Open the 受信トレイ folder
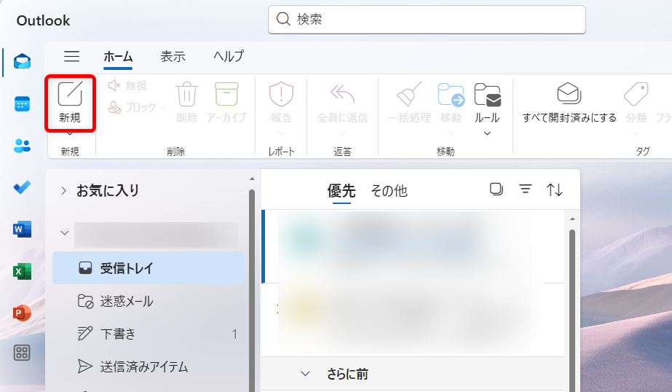The image size is (672, 392). [x=149, y=268]
